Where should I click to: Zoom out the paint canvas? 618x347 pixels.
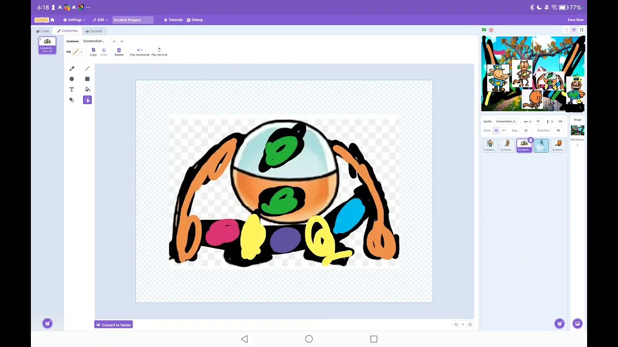point(456,324)
